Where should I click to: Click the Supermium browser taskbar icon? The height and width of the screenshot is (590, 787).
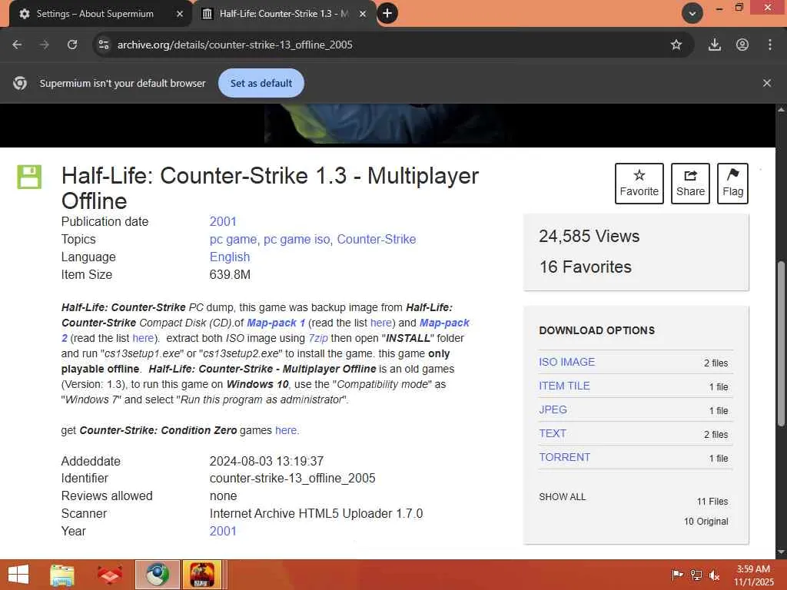point(157,575)
